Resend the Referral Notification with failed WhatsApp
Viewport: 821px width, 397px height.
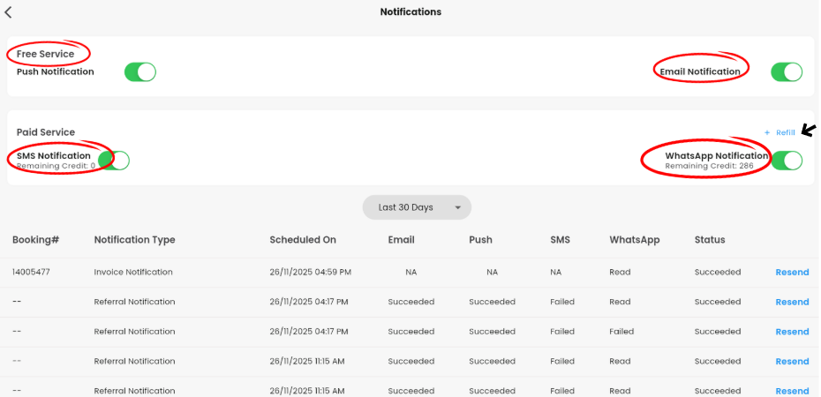(x=792, y=332)
